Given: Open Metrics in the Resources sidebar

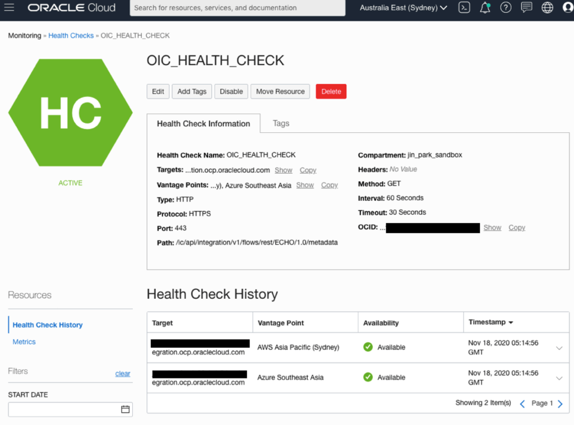Looking at the screenshot, I should tap(24, 341).
